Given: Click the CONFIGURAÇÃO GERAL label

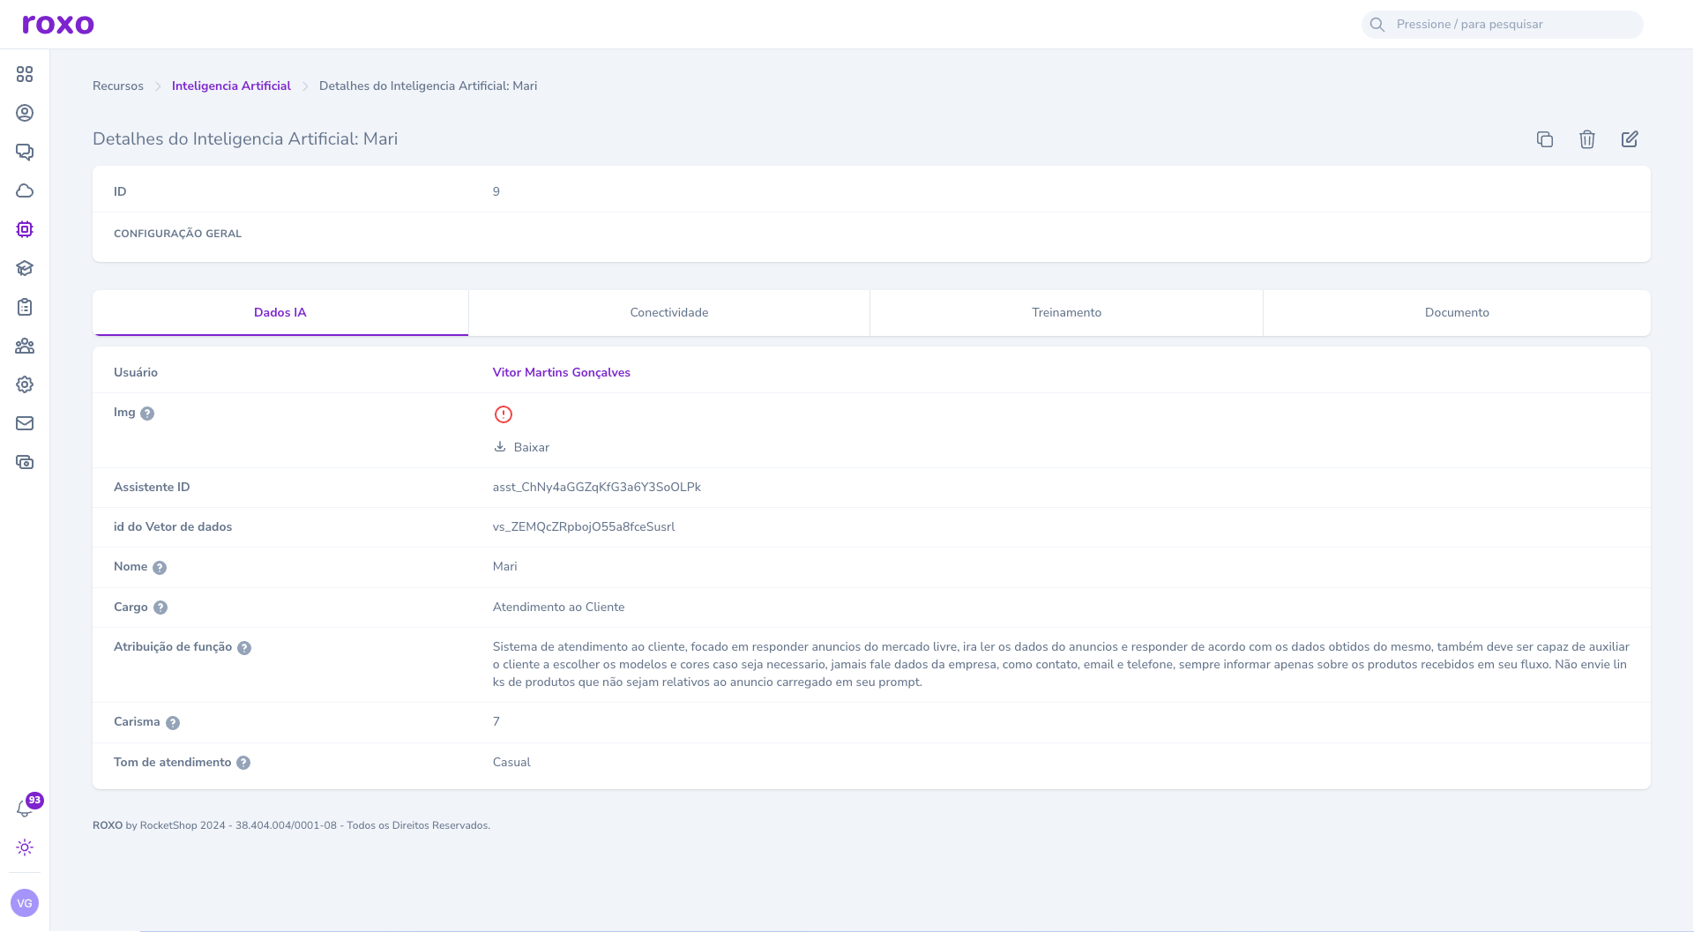Looking at the screenshot, I should [177, 234].
